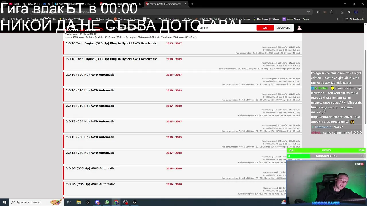Open 2.0 T5 (254 Hp) AWD Automatic
The image size is (367, 206).
[x=90, y=122]
